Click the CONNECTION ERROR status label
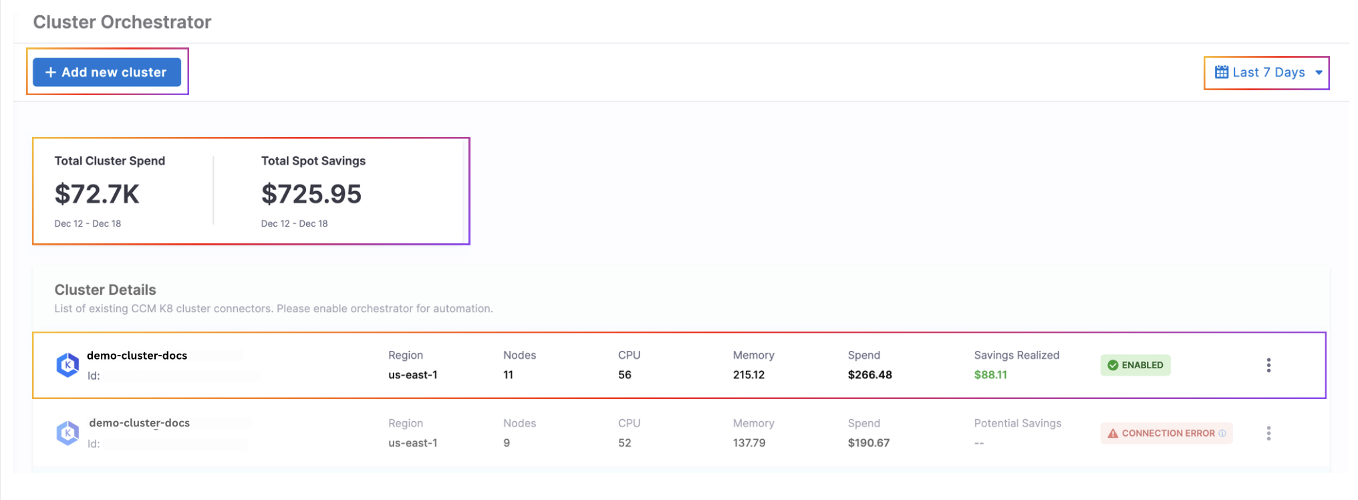Screen dimensions: 1358x500 click(x=1168, y=433)
